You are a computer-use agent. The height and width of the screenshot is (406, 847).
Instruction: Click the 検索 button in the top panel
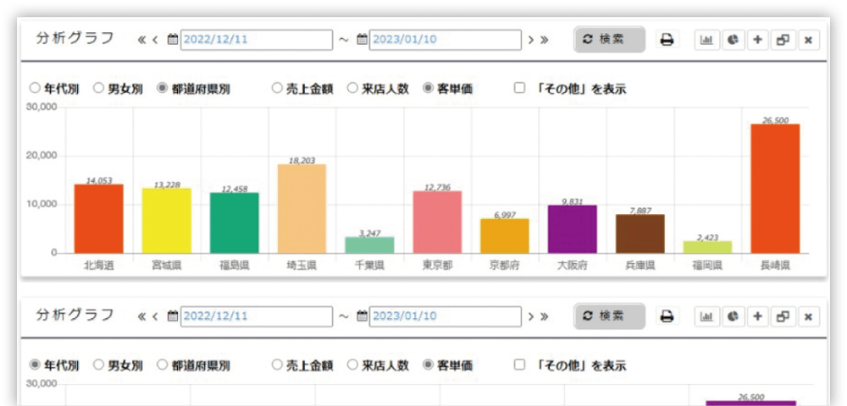coord(609,40)
